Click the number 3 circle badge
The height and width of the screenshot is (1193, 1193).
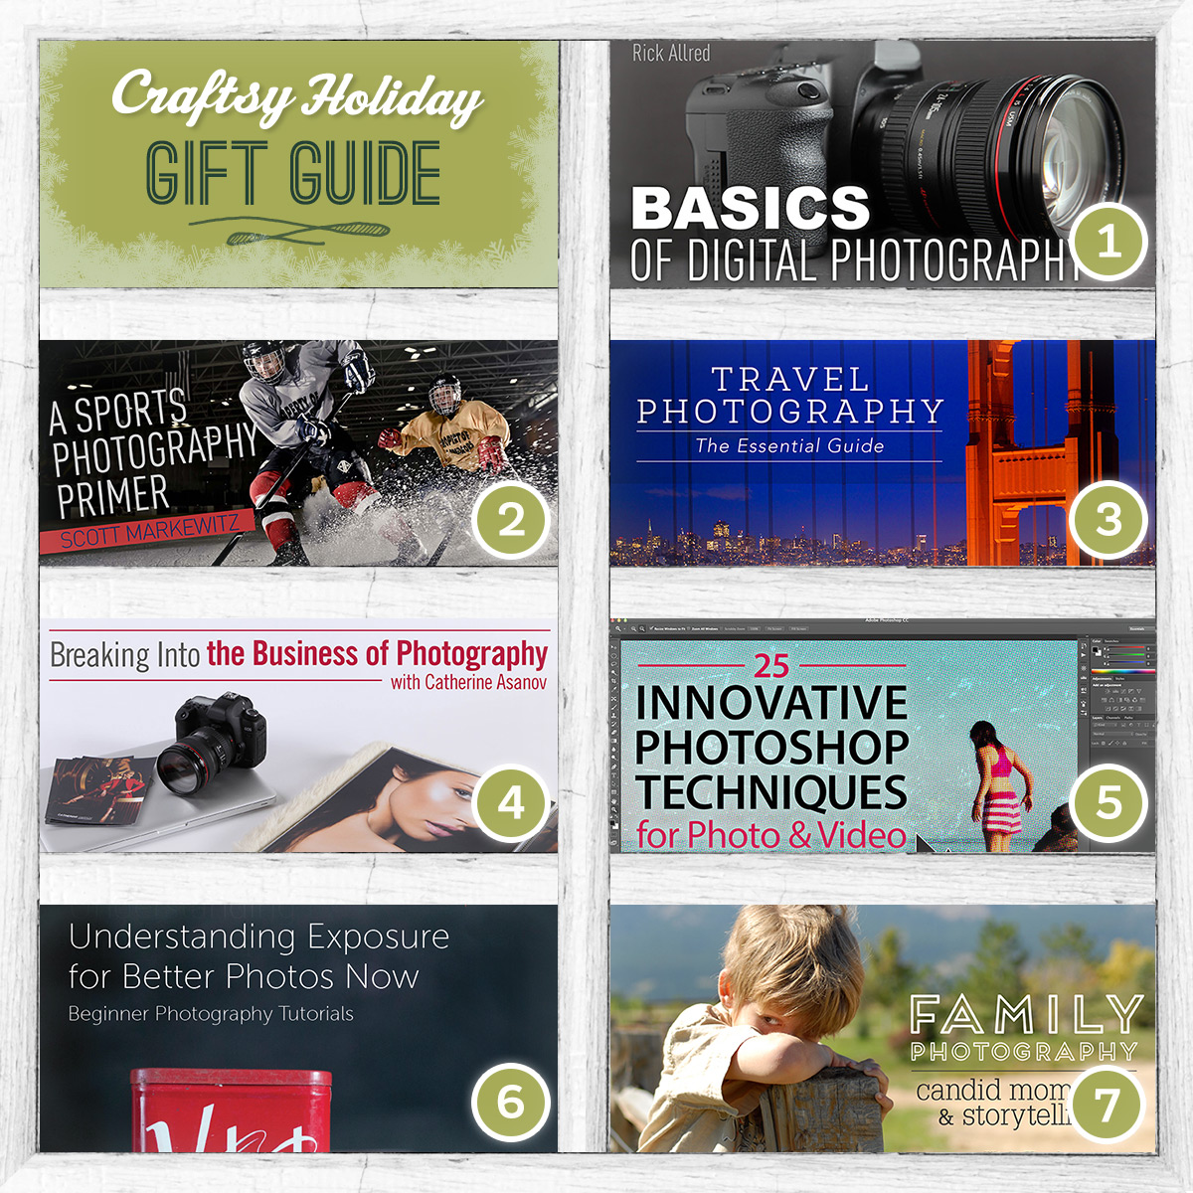pos(1108,519)
